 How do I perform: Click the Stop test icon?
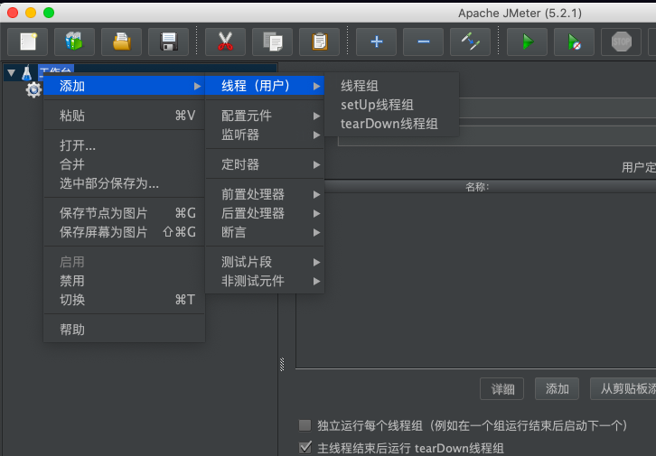[x=621, y=42]
